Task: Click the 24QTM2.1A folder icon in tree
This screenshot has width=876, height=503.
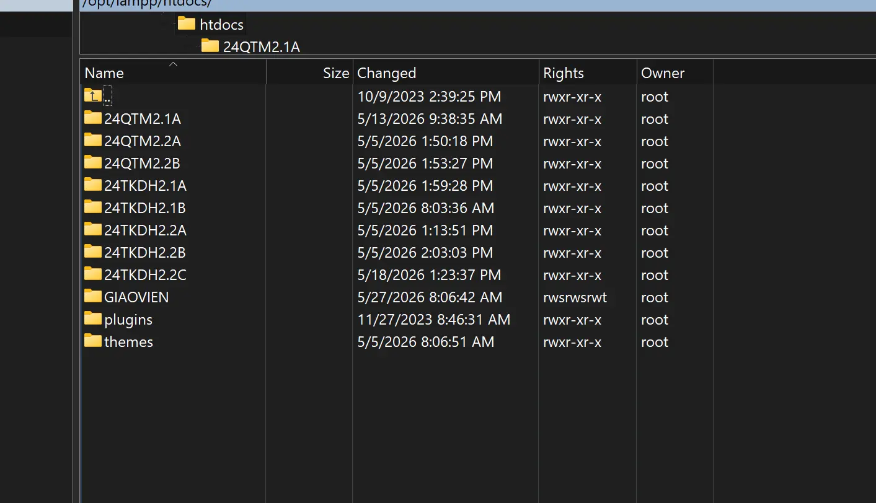Action: tap(210, 46)
